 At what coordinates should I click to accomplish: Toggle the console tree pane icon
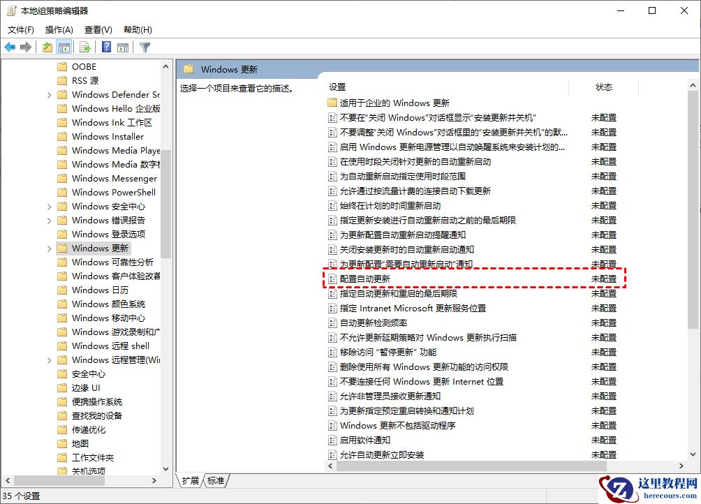tap(63, 47)
